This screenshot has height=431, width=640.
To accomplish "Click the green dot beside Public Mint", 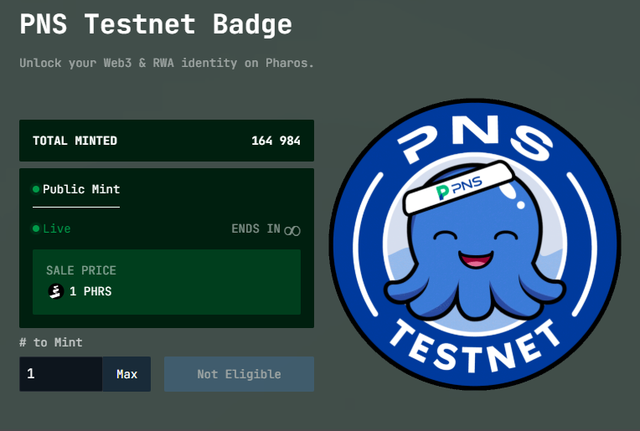I will tap(36, 189).
